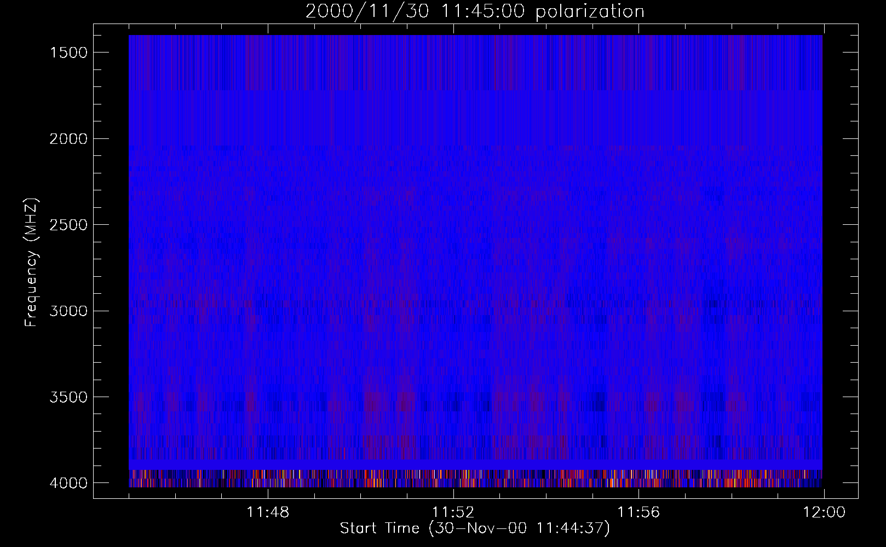Click the 11:56 time tick label
The height and width of the screenshot is (547, 886).
[638, 513]
